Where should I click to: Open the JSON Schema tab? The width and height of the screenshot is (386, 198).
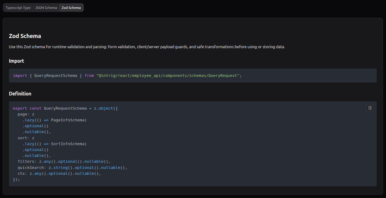[x=46, y=8]
